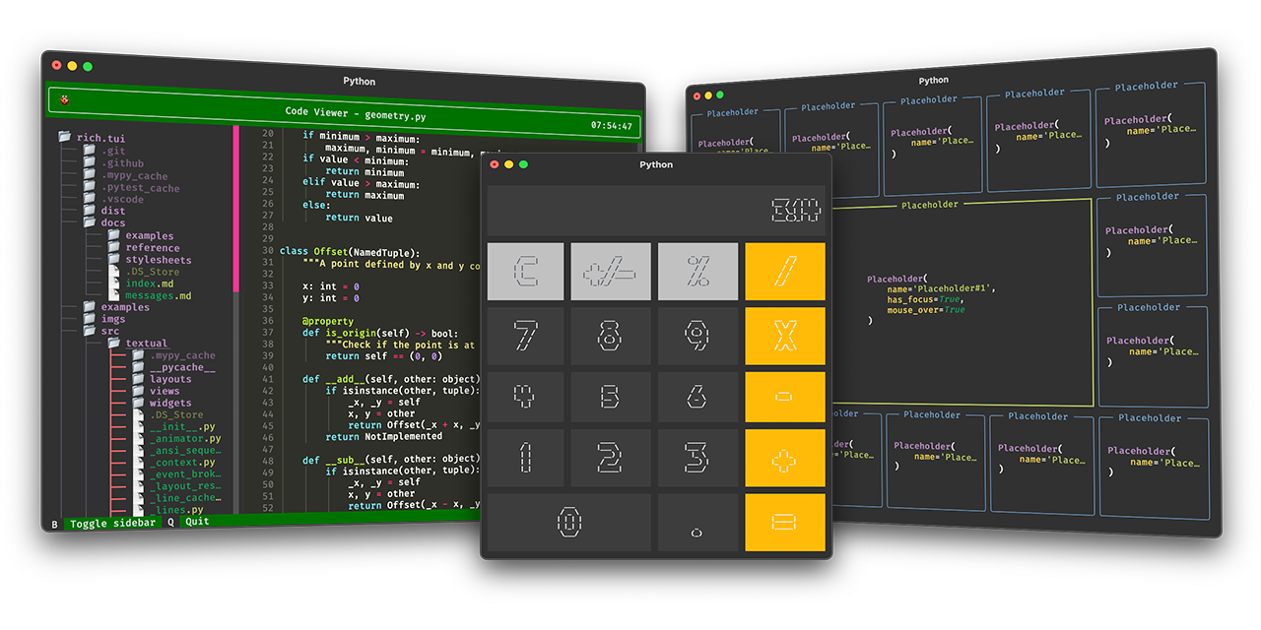The height and width of the screenshot is (630, 1261).
Task: Click the plus key on calculator
Action: (785, 458)
